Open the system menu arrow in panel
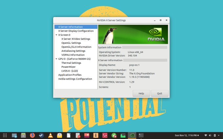This screenshot has width=223, height=139. click(219, 135)
